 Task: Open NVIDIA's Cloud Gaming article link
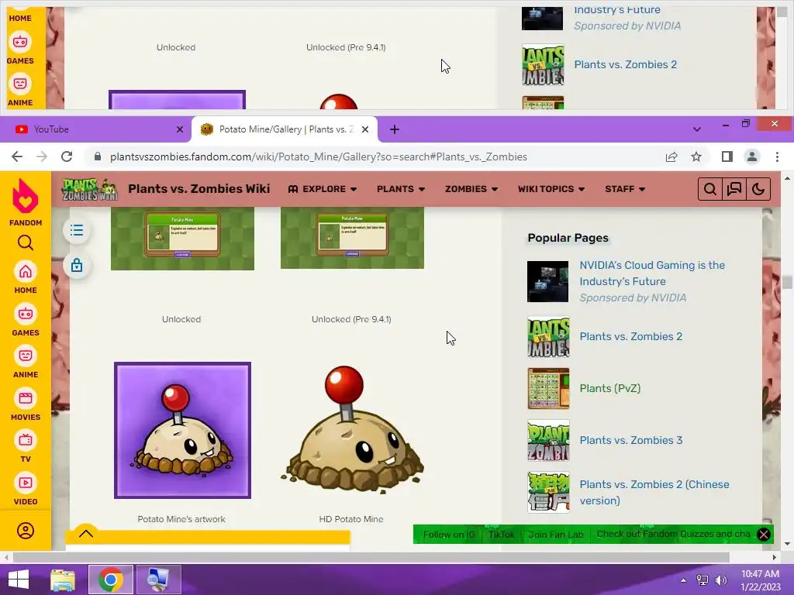click(652, 273)
